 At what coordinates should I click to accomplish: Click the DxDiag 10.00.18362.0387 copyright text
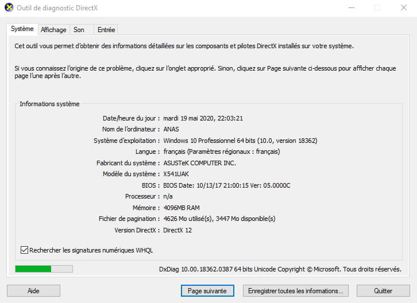pos(280,269)
